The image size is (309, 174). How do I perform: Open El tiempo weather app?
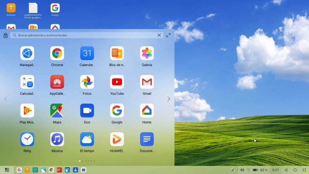[87, 139]
